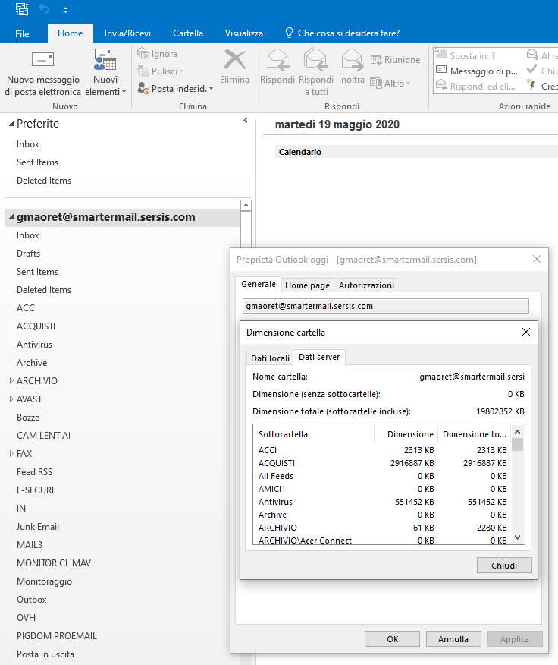The image size is (558, 665).
Task: Click Rispondi a tutti icon
Action: pos(315,61)
